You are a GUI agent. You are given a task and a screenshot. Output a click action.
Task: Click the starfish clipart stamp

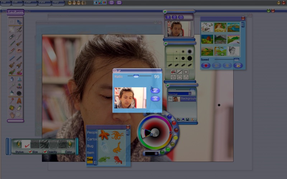(x=104, y=135)
